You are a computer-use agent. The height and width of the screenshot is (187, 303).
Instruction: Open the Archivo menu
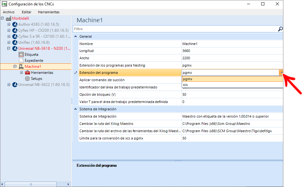tap(9, 12)
